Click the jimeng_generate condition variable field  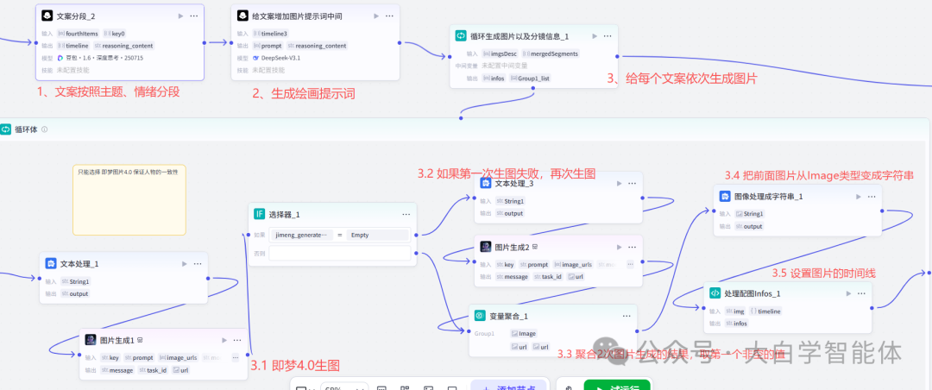click(x=301, y=235)
